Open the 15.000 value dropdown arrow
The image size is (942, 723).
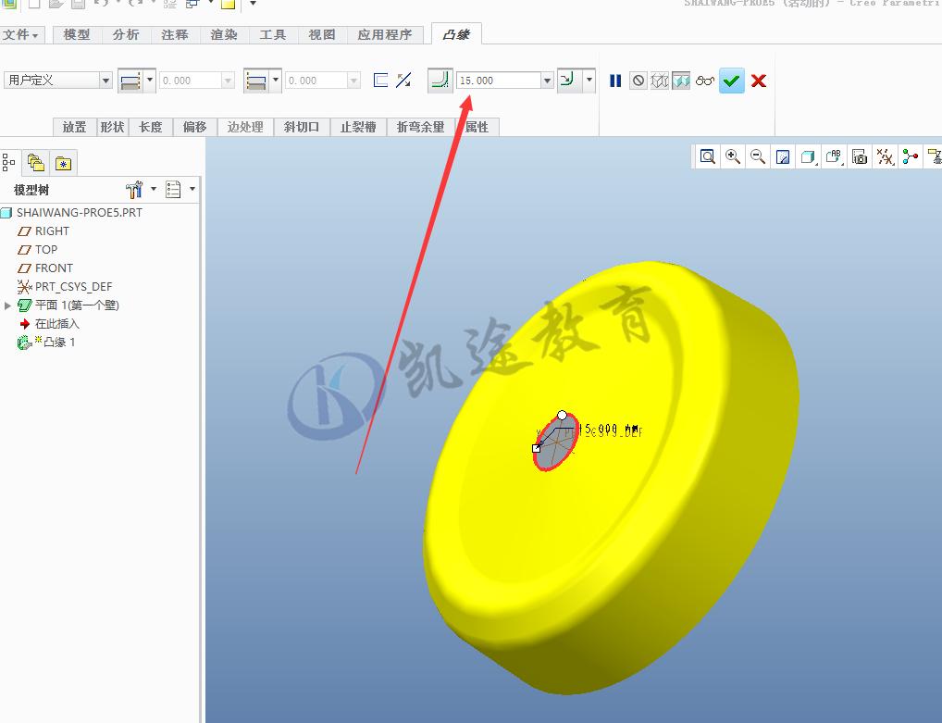coord(547,81)
